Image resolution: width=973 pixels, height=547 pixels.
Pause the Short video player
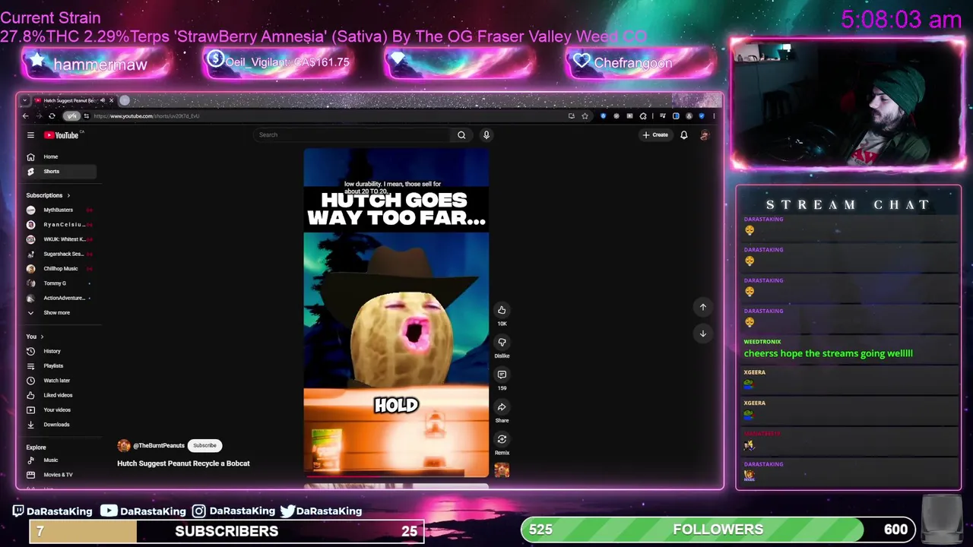pyautogui.click(x=396, y=313)
